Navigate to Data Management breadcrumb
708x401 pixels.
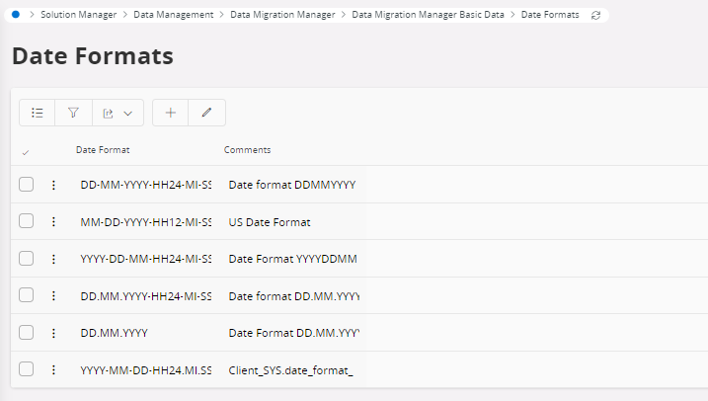(x=172, y=16)
